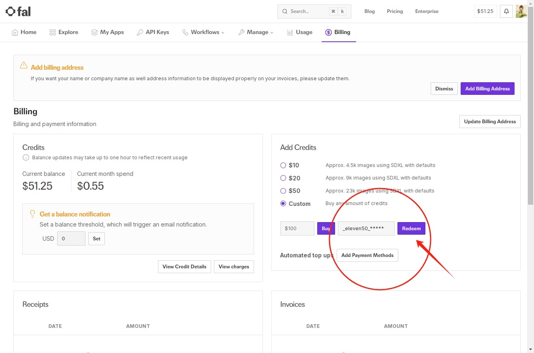Select the $20 credits radio option

(x=283, y=178)
